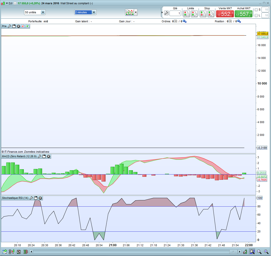Image resolution: width=271 pixels, height=256 pixels.
Task: Click the first Stop order button
Action: (x=203, y=14)
